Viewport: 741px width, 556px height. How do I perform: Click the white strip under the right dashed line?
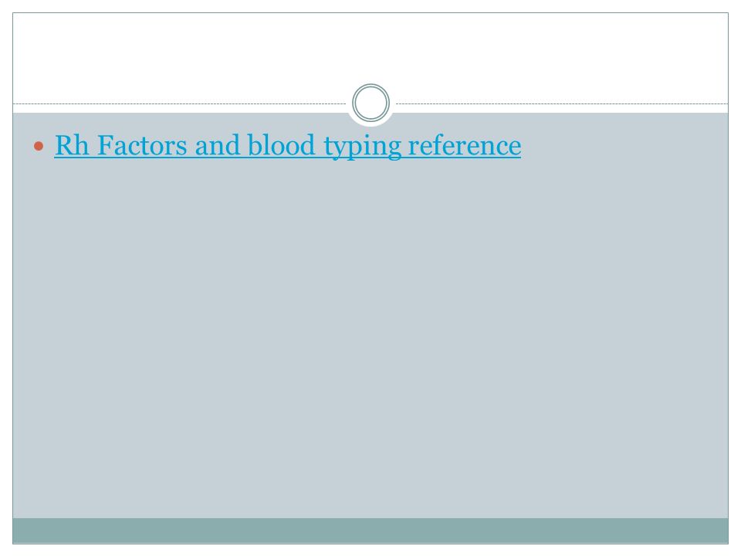click(x=562, y=109)
